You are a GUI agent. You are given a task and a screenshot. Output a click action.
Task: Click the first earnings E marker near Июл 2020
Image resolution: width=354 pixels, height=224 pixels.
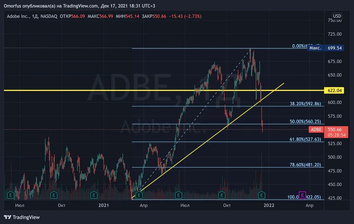(x=11, y=195)
